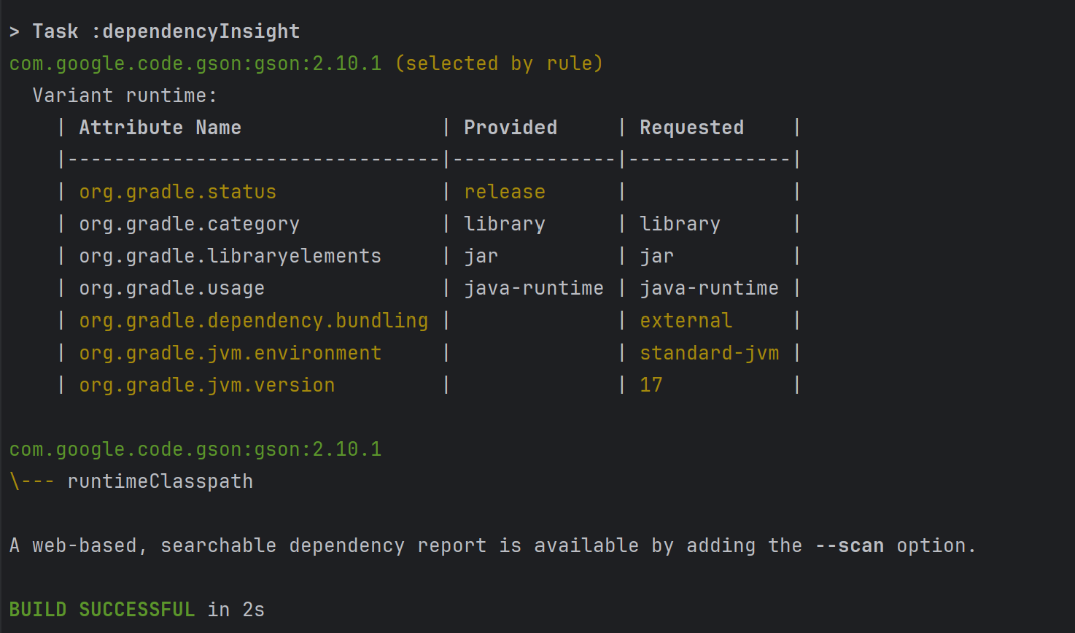Click 'library' in the Provided column
1075x633 pixels.
pos(505,224)
